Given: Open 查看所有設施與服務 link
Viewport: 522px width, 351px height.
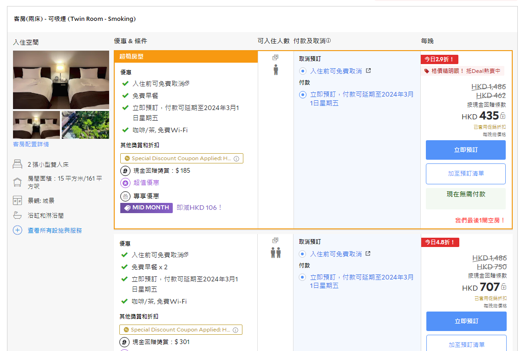Looking at the screenshot, I should pyautogui.click(x=55, y=230).
